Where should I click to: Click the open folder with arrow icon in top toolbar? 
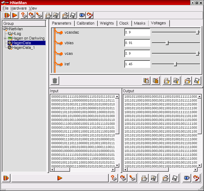[65, 15]
